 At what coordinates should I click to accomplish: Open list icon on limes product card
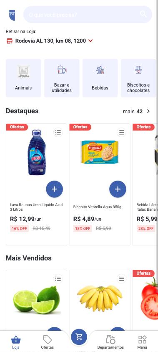click(58, 279)
